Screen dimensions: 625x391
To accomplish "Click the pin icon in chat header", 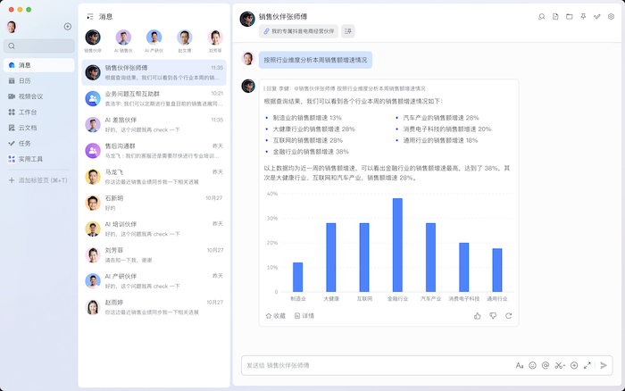I will 583,17.
